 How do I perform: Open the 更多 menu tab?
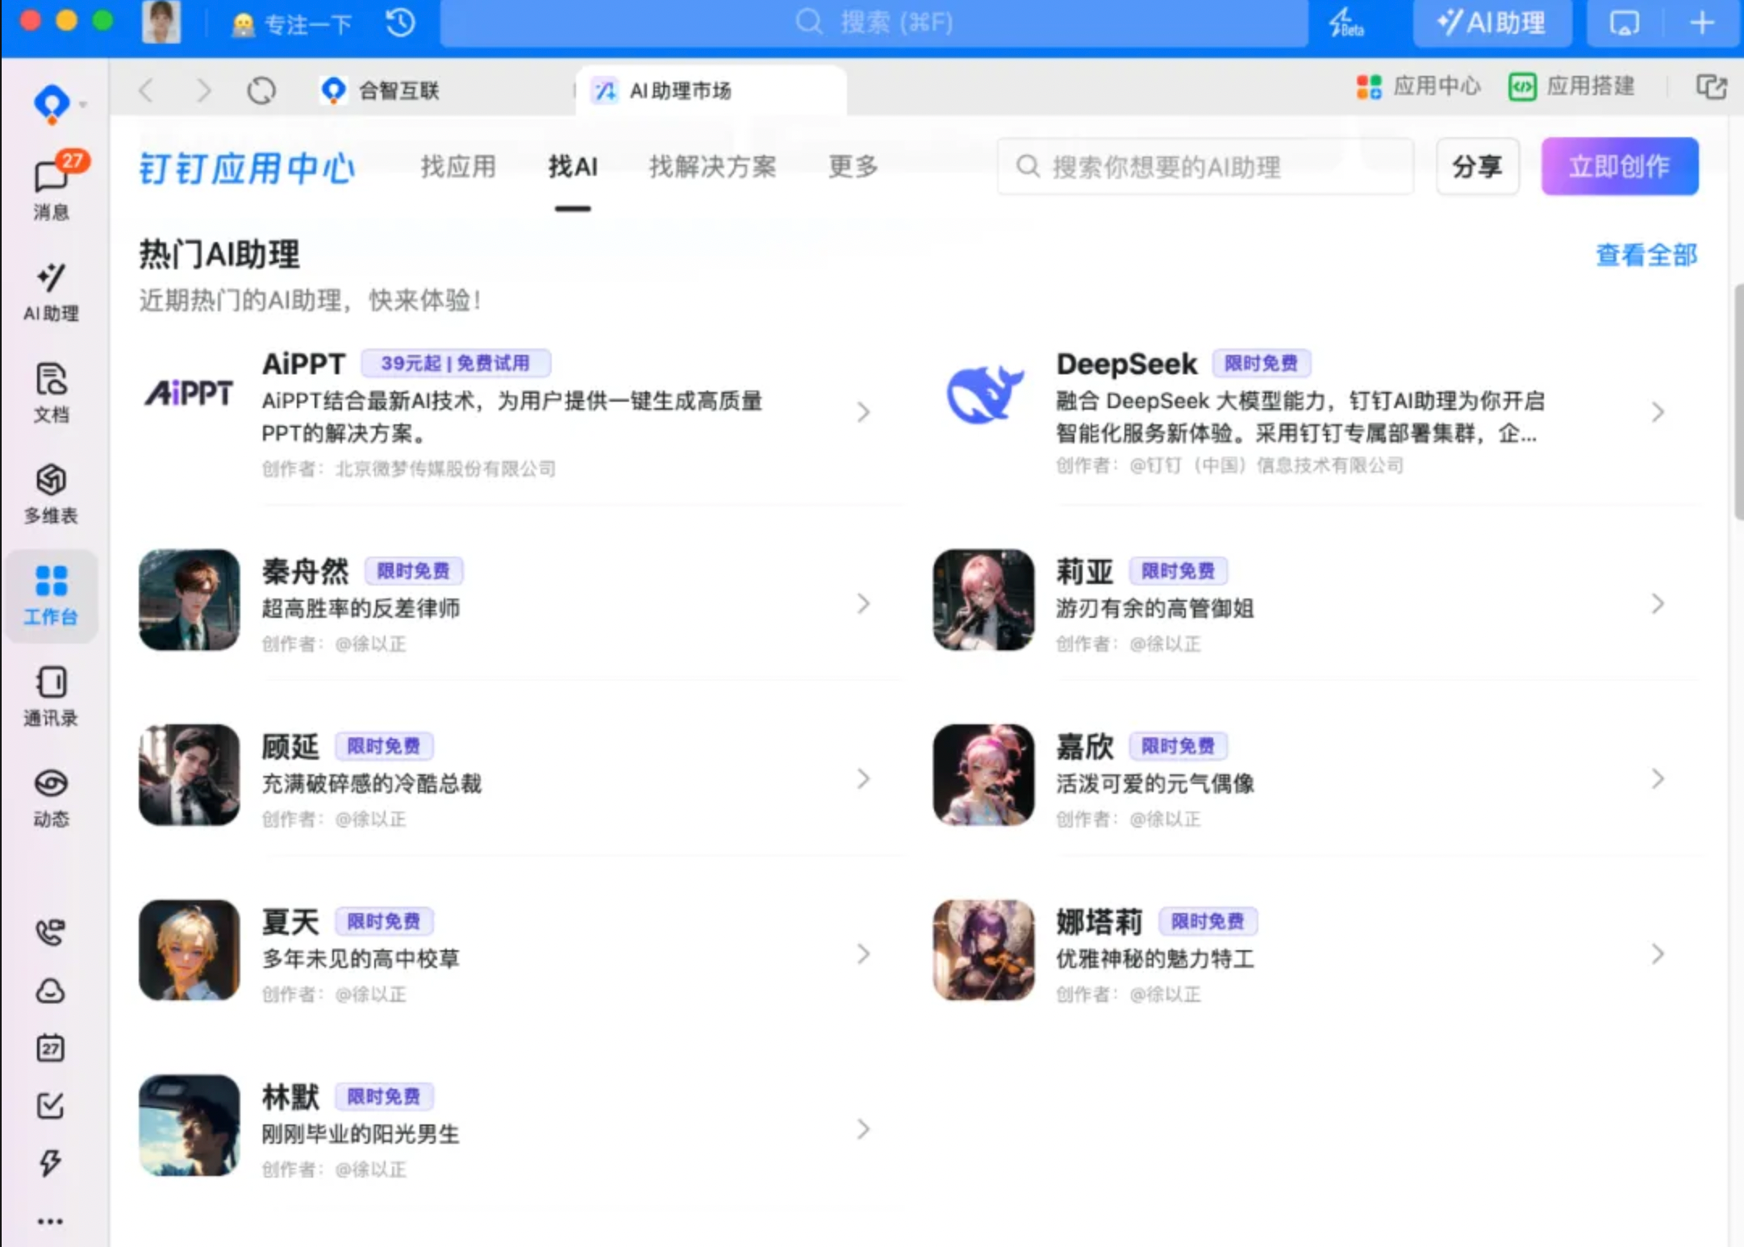pos(853,167)
